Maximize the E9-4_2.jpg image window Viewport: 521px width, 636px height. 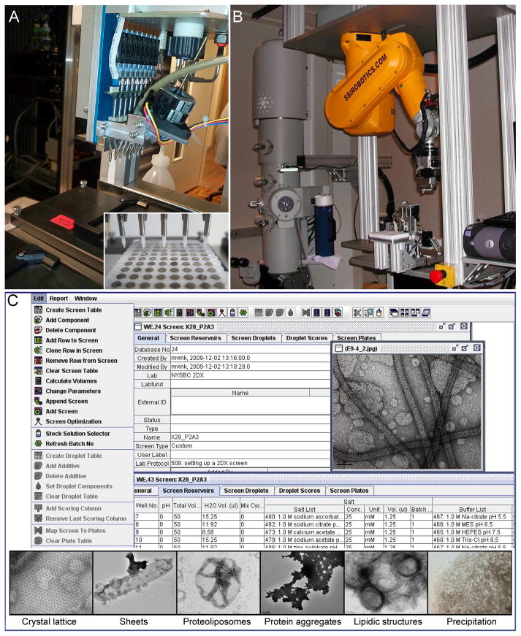[x=465, y=348]
